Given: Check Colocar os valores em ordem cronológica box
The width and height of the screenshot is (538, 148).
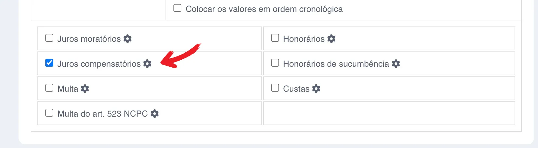Looking at the screenshot, I should tap(177, 8).
